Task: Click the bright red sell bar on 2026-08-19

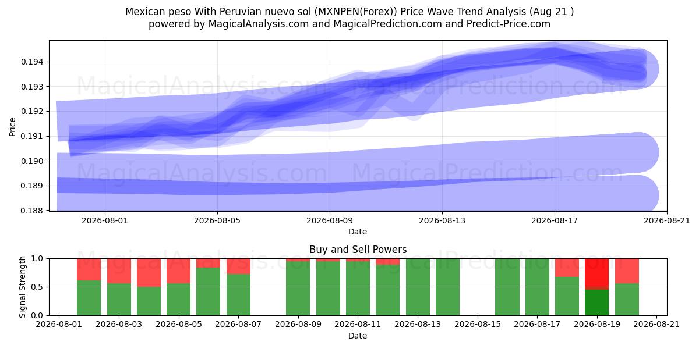Action: (597, 273)
